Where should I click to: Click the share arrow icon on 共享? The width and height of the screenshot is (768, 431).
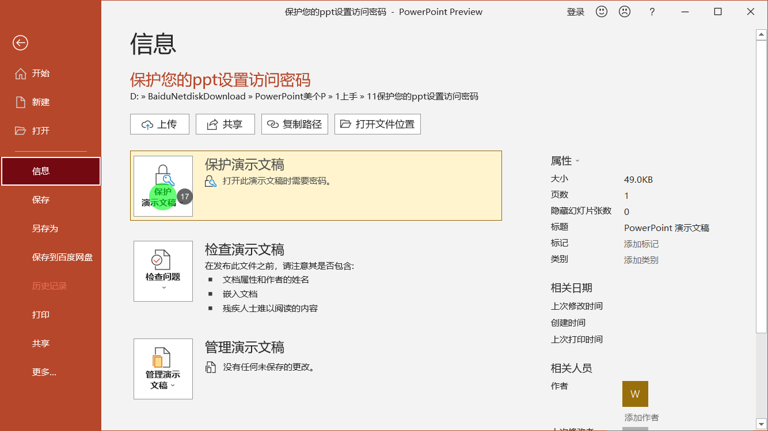tap(212, 124)
